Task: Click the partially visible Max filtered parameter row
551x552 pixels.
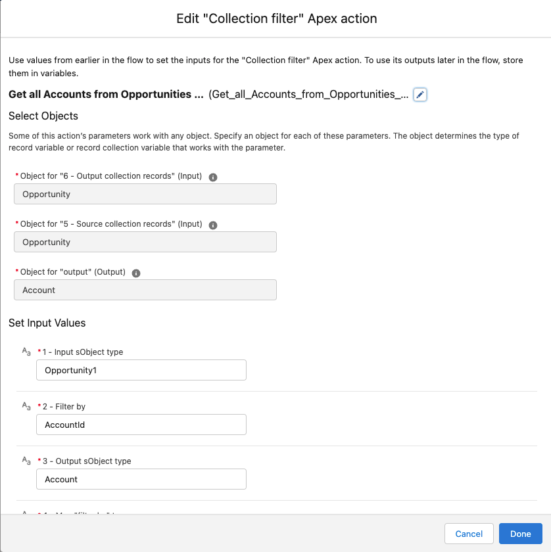Action: pyautogui.click(x=99, y=513)
